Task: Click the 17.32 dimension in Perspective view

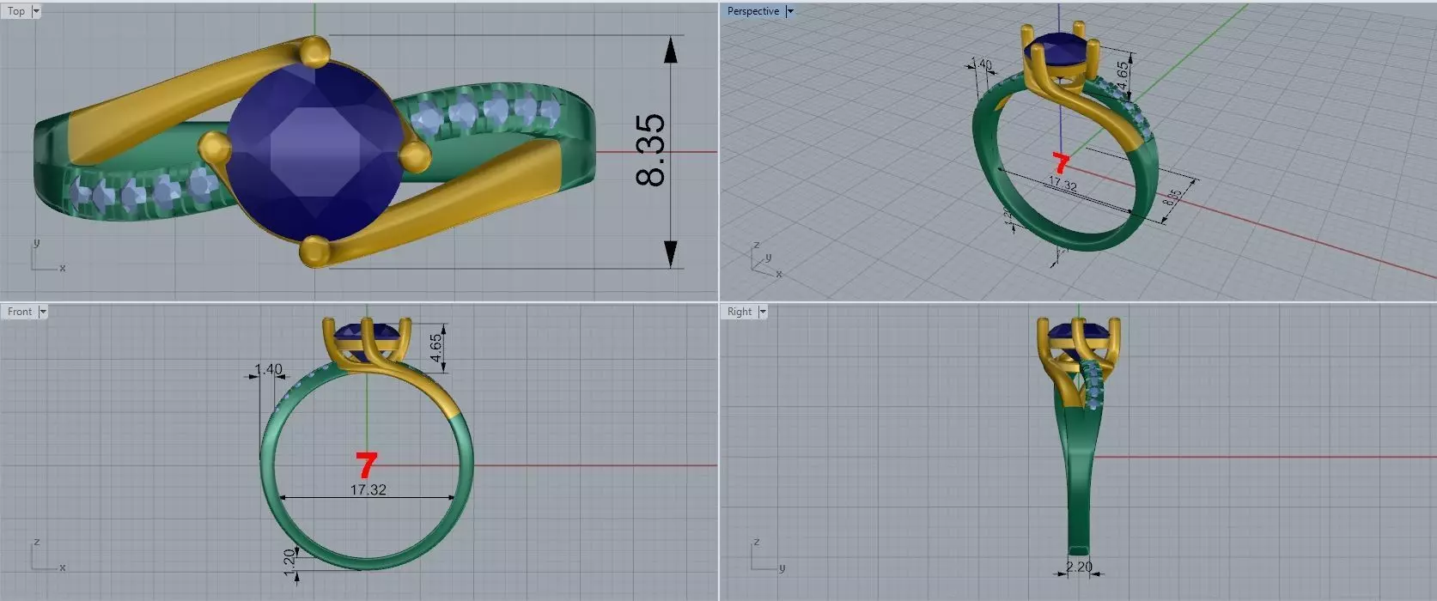Action: (x=1063, y=184)
